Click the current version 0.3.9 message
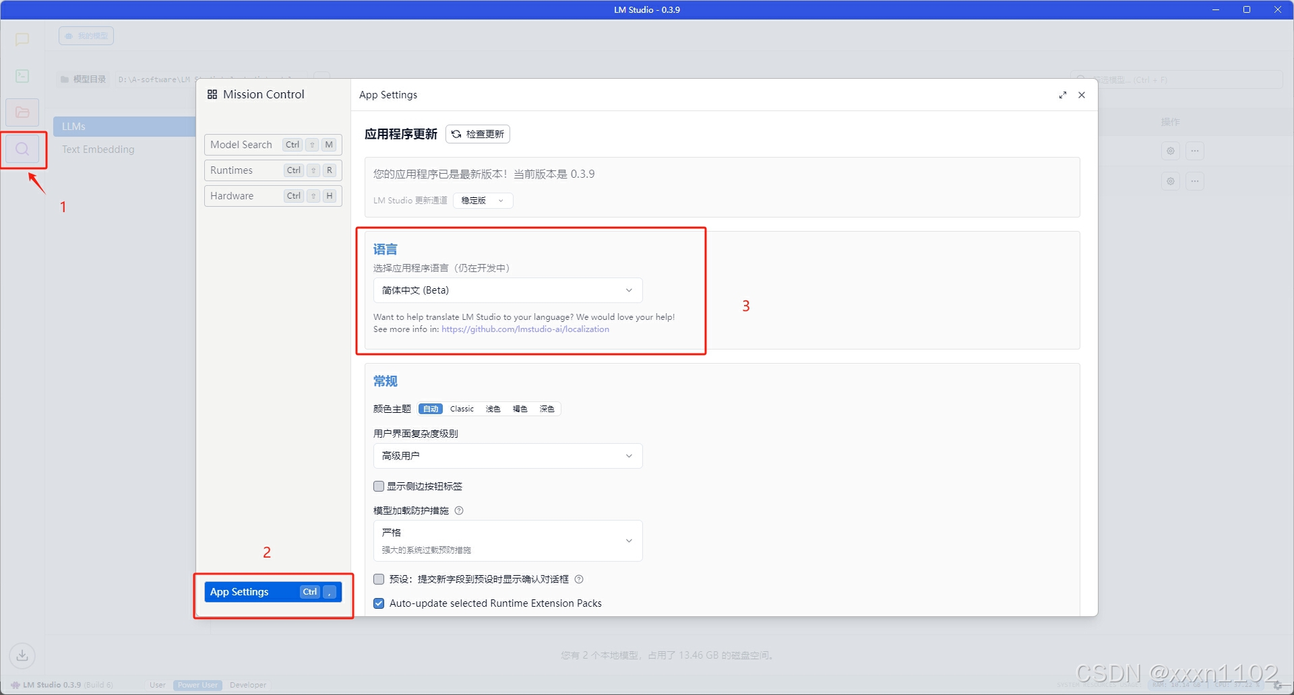The width and height of the screenshot is (1294, 695). pos(484,174)
